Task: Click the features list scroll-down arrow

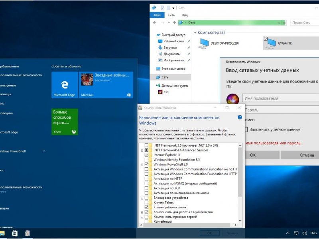Action: [240, 221]
